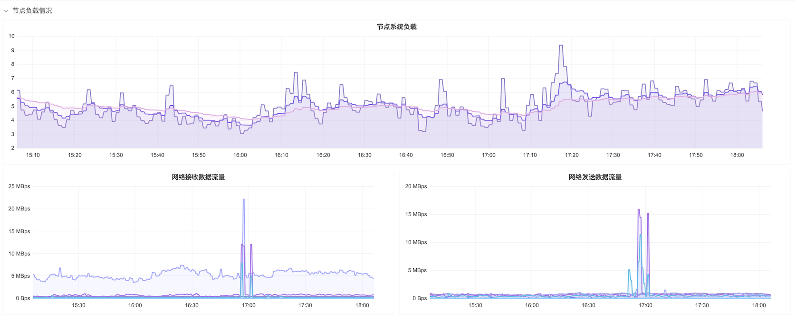The height and width of the screenshot is (320, 796).
Task: Click the 0 Bps label in 网络接收数据流量
Action: 23,298
